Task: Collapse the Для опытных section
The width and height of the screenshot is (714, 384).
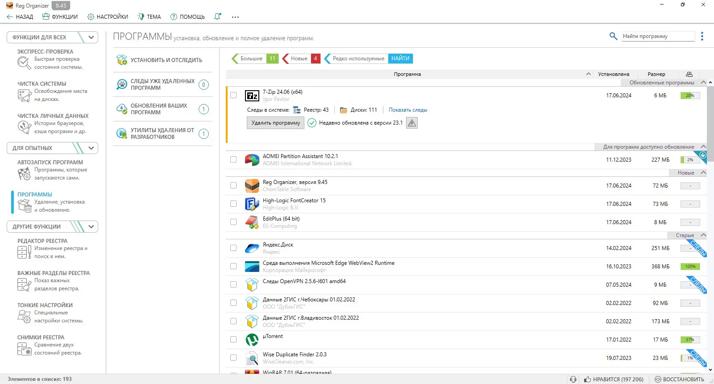Action: [x=91, y=148]
